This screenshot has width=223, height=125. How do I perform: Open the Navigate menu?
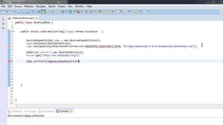[41, 6]
